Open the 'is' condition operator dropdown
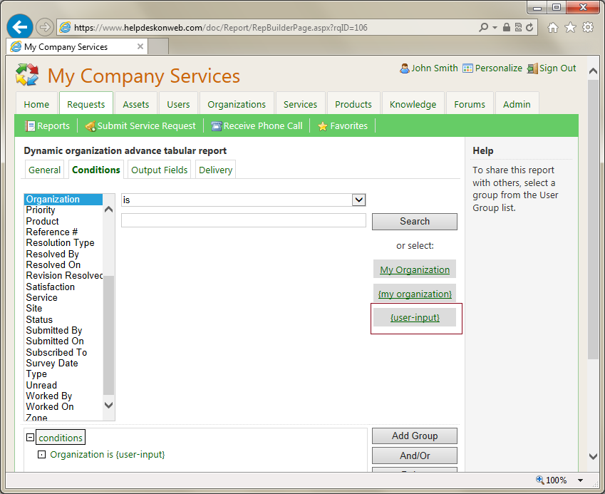 [359, 200]
